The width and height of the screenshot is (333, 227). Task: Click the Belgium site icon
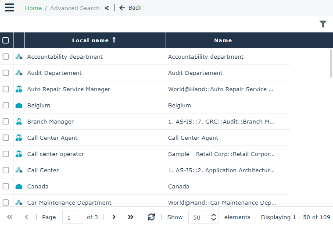click(x=19, y=106)
